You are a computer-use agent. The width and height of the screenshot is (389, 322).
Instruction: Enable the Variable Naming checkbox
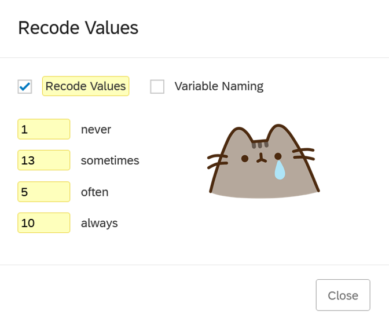(157, 87)
